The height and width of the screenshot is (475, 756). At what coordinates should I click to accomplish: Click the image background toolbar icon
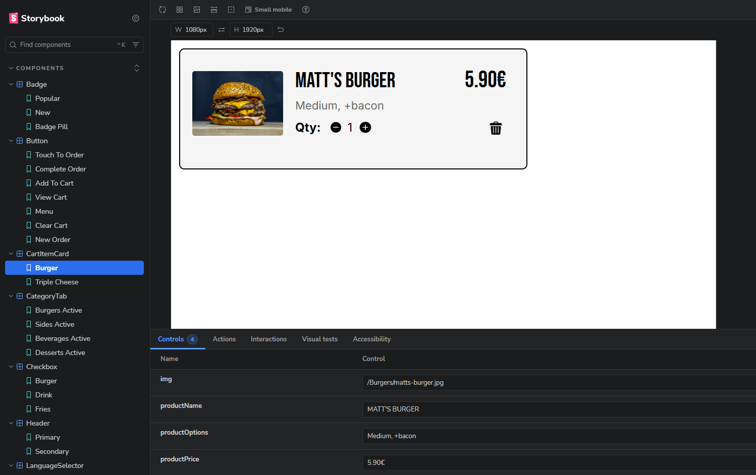point(197,9)
